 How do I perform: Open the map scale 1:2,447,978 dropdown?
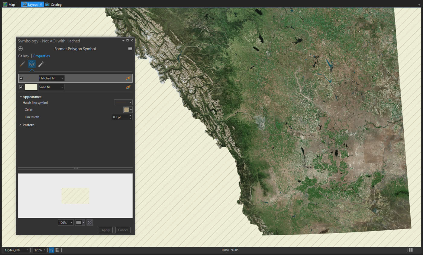click(16, 250)
